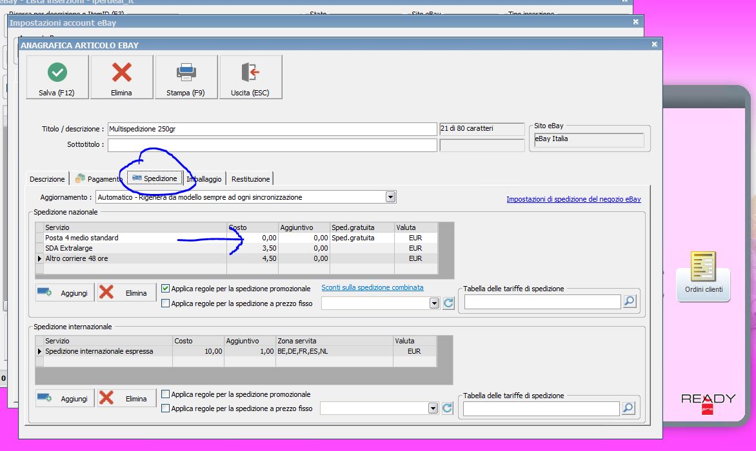The width and height of the screenshot is (756, 451).
Task: Enable national fixed-price shipping rules checkbox
Action: click(165, 303)
